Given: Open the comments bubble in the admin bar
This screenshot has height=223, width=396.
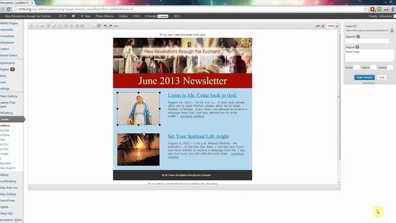Looking at the screenshot, I should click(x=73, y=16).
